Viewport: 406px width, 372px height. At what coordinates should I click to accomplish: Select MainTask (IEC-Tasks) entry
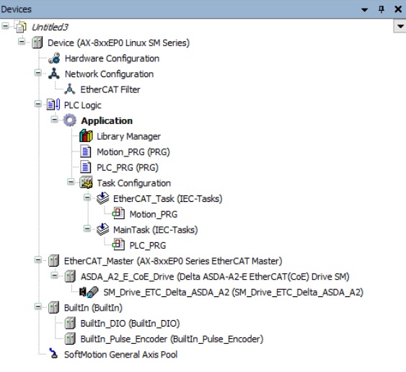155,230
